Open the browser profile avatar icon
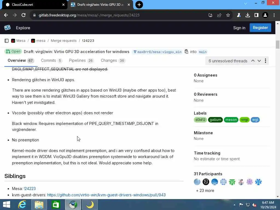The image size is (280, 210). point(265,15)
